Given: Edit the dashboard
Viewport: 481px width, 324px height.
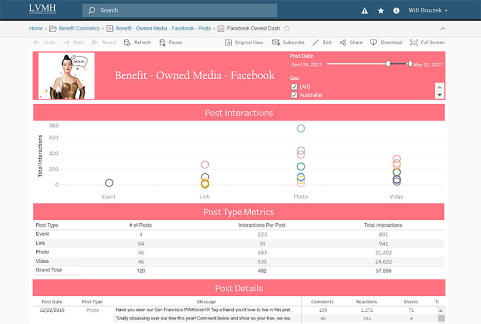Looking at the screenshot, I should [322, 42].
